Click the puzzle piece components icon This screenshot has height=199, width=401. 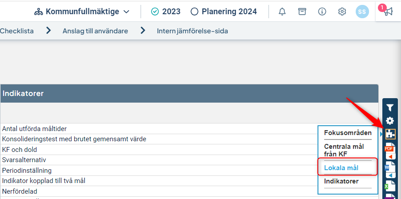pos(390,134)
